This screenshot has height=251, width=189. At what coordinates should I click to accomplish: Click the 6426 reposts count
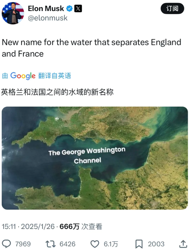click(67, 244)
